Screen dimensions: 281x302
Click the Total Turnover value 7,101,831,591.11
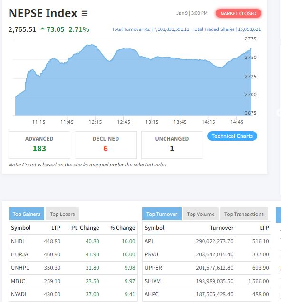[x=172, y=29]
